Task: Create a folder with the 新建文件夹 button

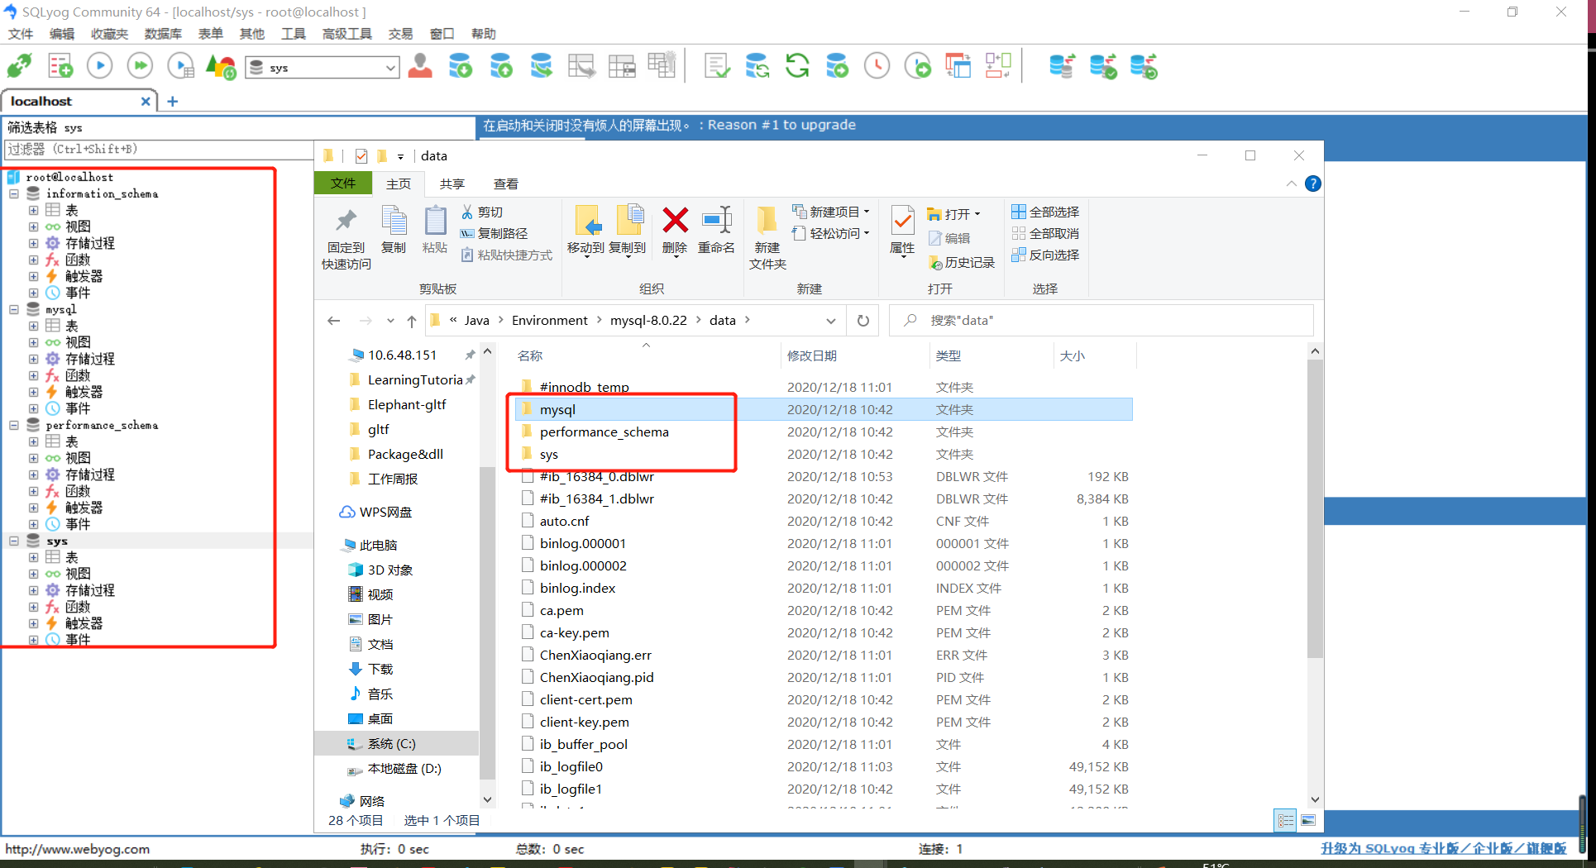Action: pyautogui.click(x=767, y=240)
